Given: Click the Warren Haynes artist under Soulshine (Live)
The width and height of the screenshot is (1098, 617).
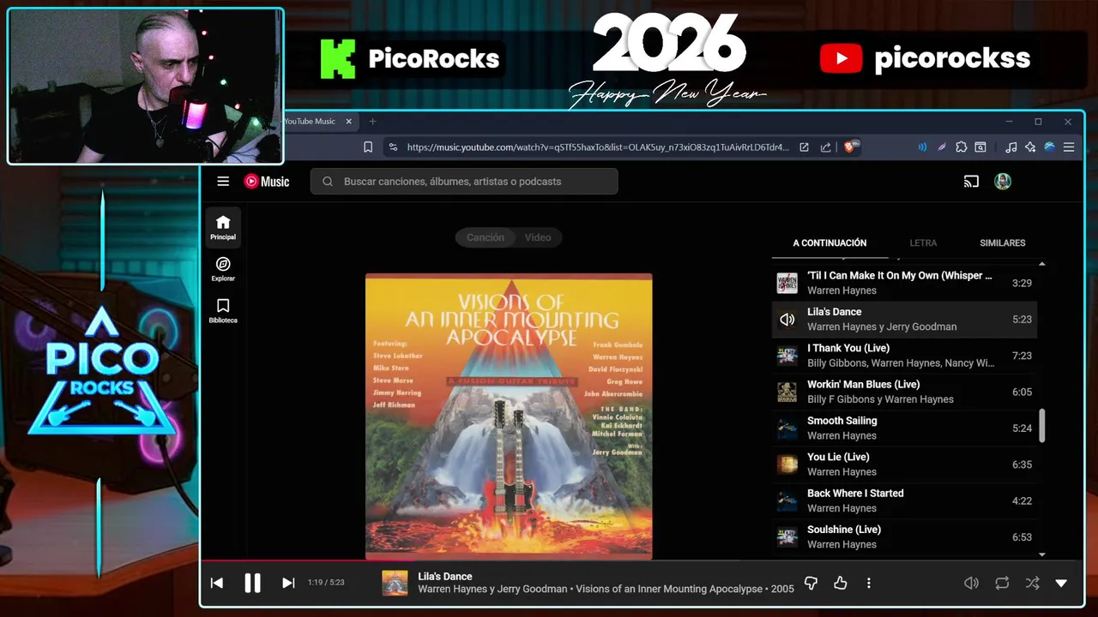Looking at the screenshot, I should pyautogui.click(x=842, y=544).
